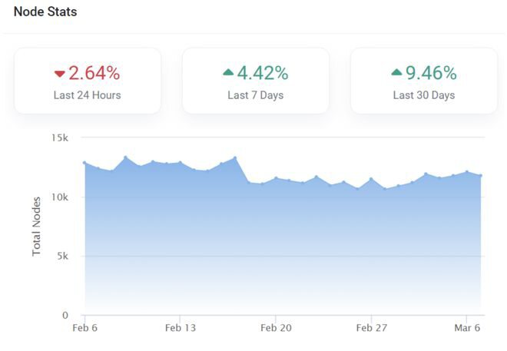This screenshot has width=507, height=351.
Task: Click the Mar 6 axis label
Action: click(x=468, y=328)
